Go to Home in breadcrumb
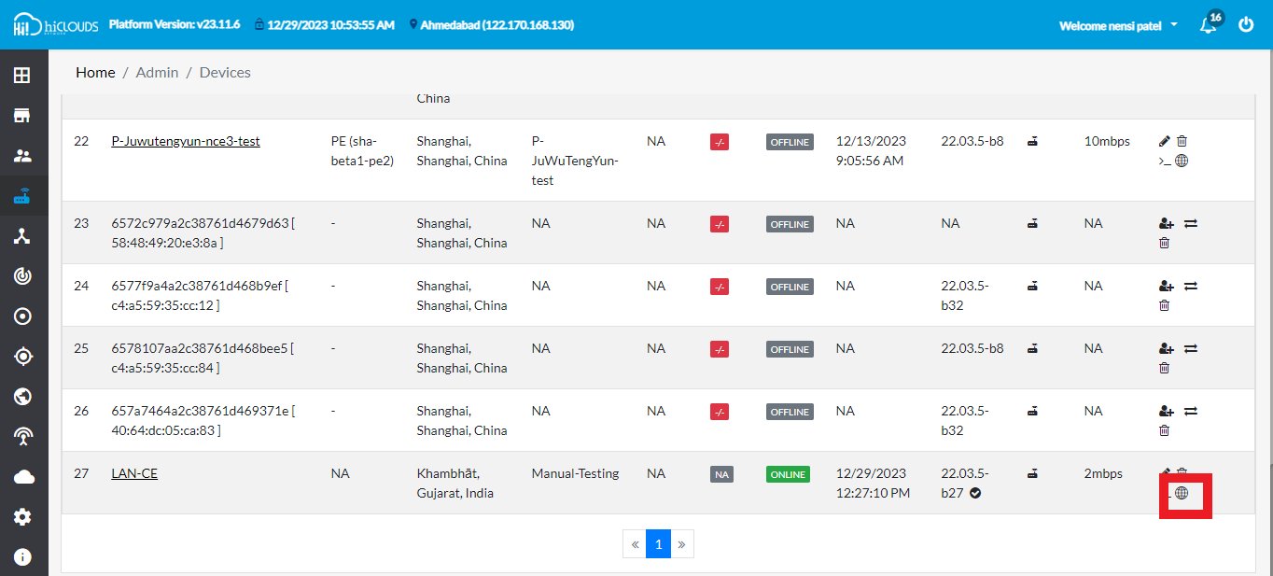Viewport: 1273px width, 576px height. [x=95, y=72]
